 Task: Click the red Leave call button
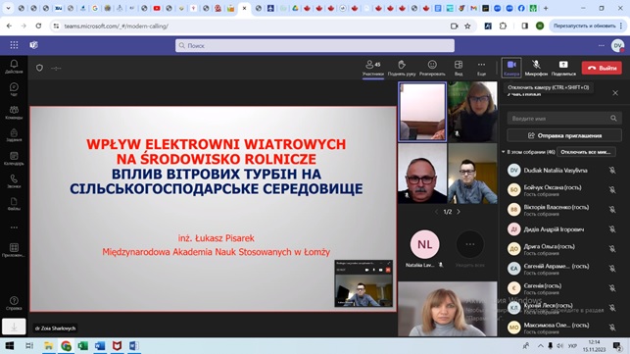(602, 68)
